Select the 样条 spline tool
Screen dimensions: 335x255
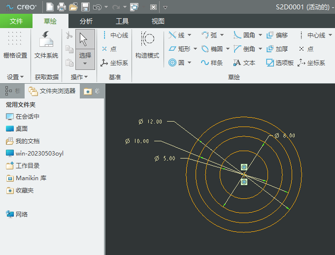[212, 63]
